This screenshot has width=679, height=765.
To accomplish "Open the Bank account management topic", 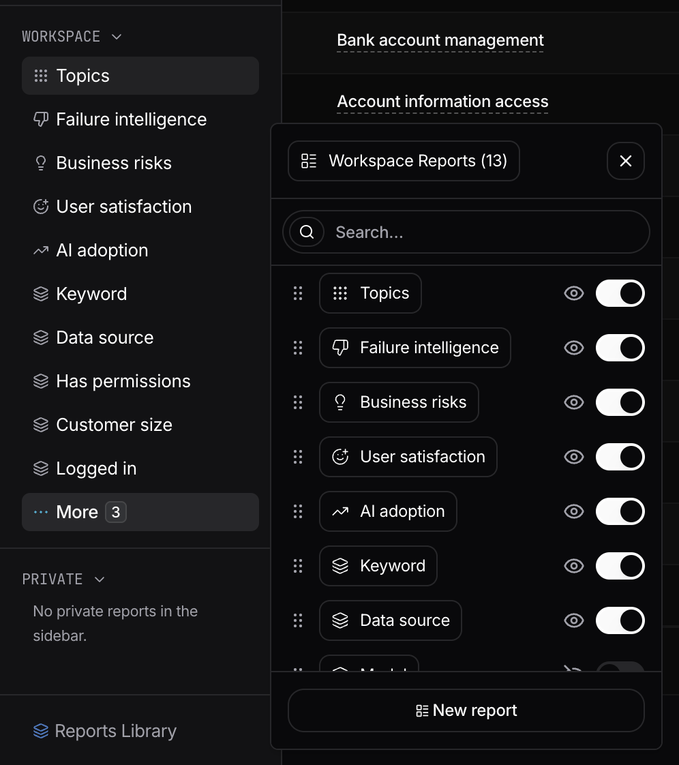I will click(440, 40).
